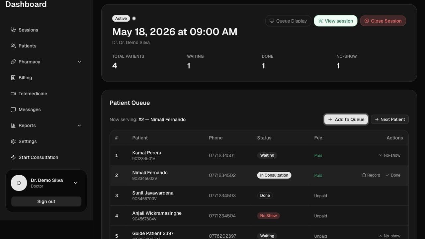
Task: Click the D avatar of Dr. Demo Silva
Action: 19,183
